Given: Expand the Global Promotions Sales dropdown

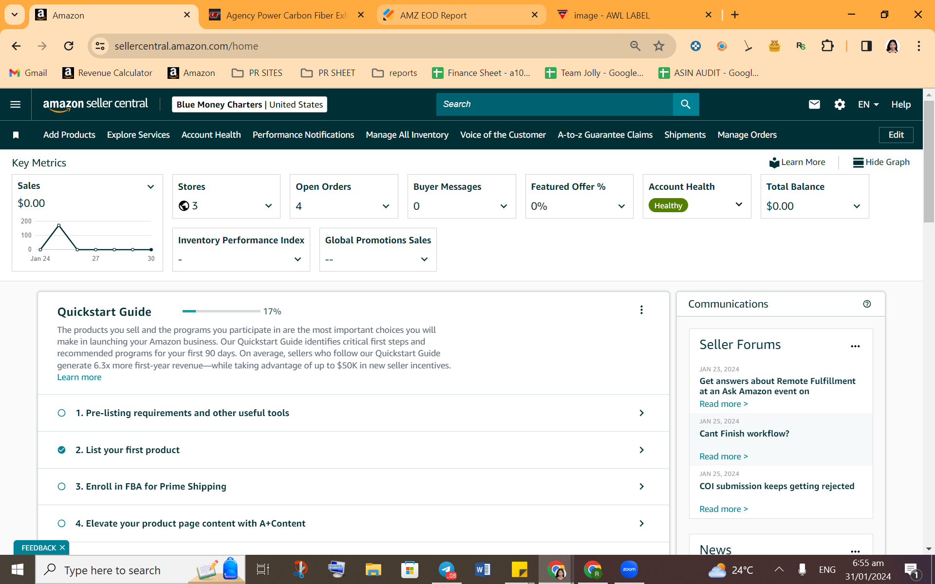Looking at the screenshot, I should pyautogui.click(x=424, y=259).
